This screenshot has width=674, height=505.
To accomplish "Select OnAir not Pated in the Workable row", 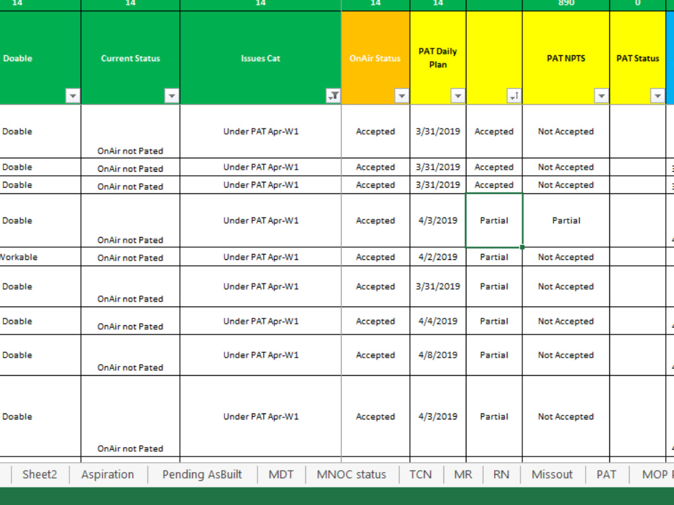I will click(130, 257).
